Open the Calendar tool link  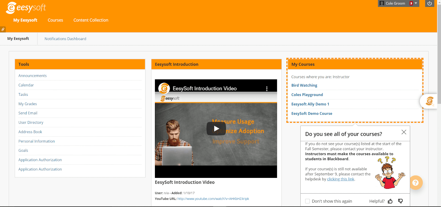tap(26, 85)
